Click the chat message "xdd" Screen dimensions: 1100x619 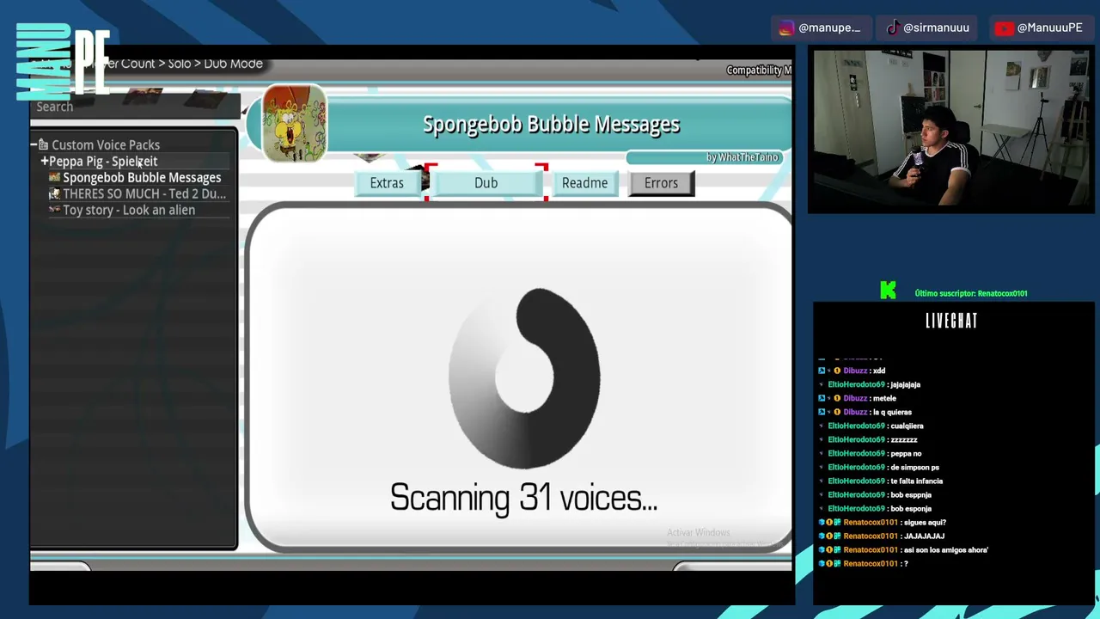tap(878, 371)
